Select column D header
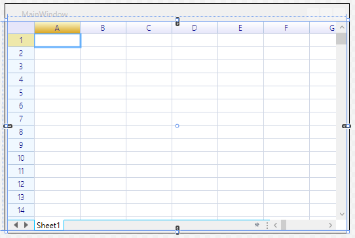Viewport: 355px width, 238px height. point(195,28)
